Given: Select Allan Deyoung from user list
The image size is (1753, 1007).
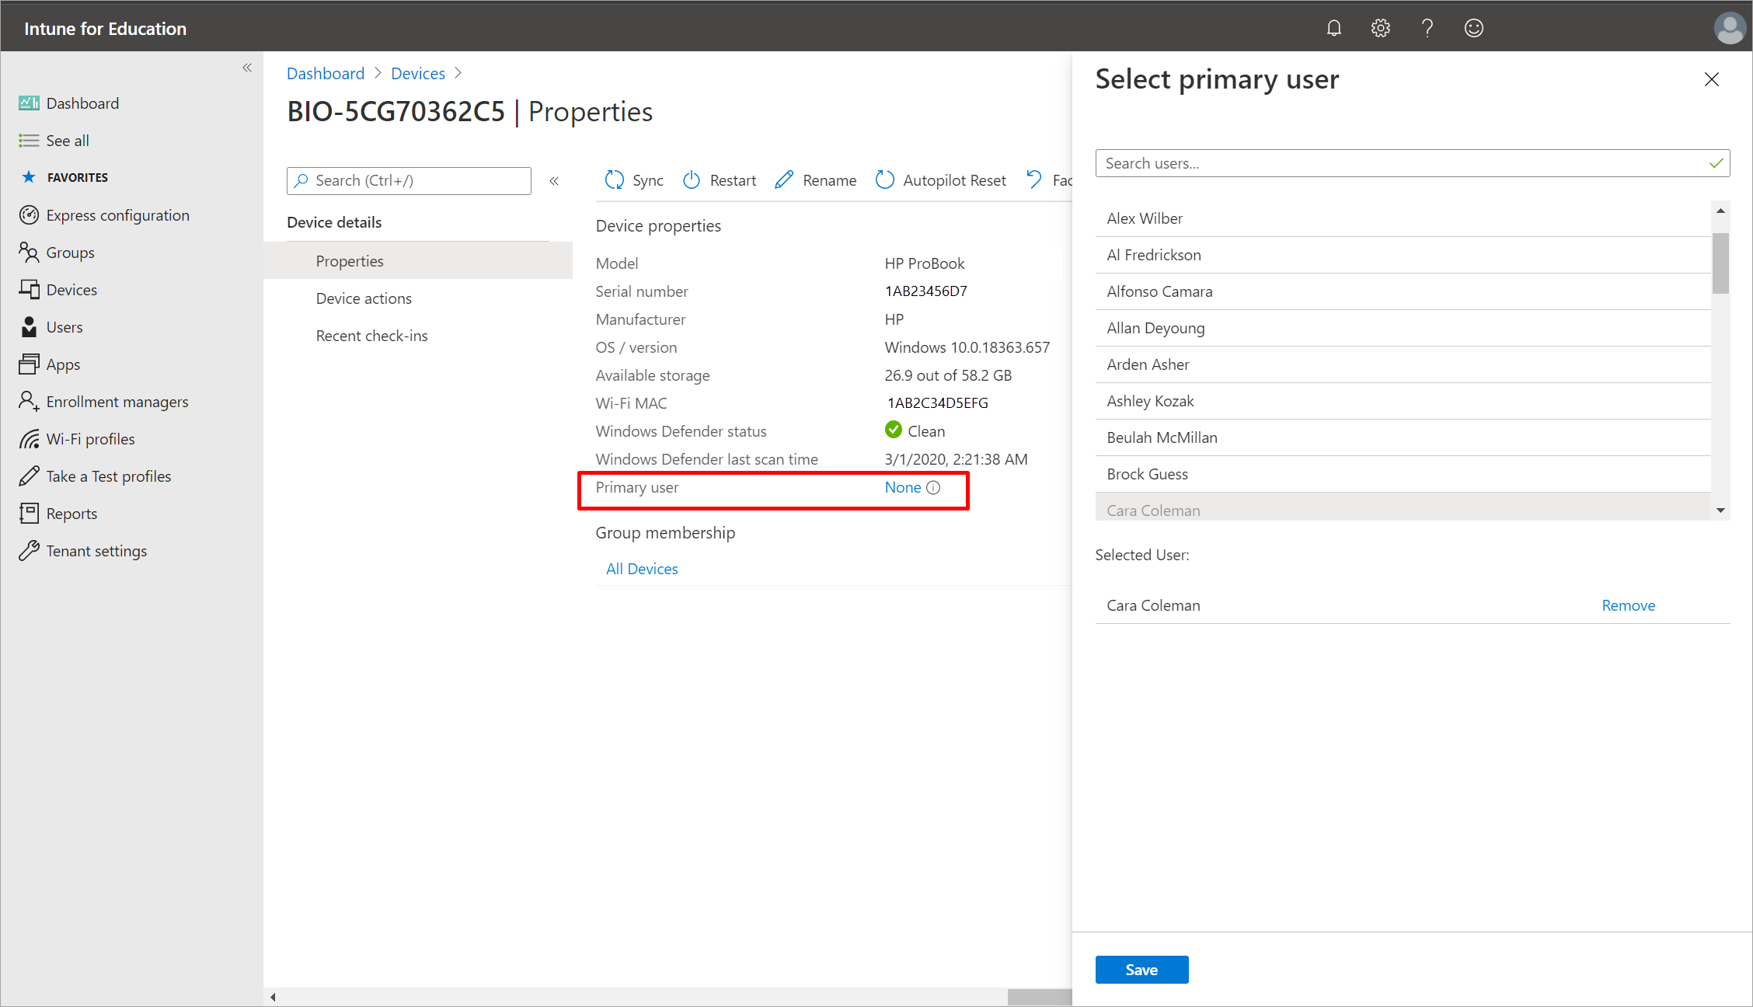Looking at the screenshot, I should (x=1403, y=328).
